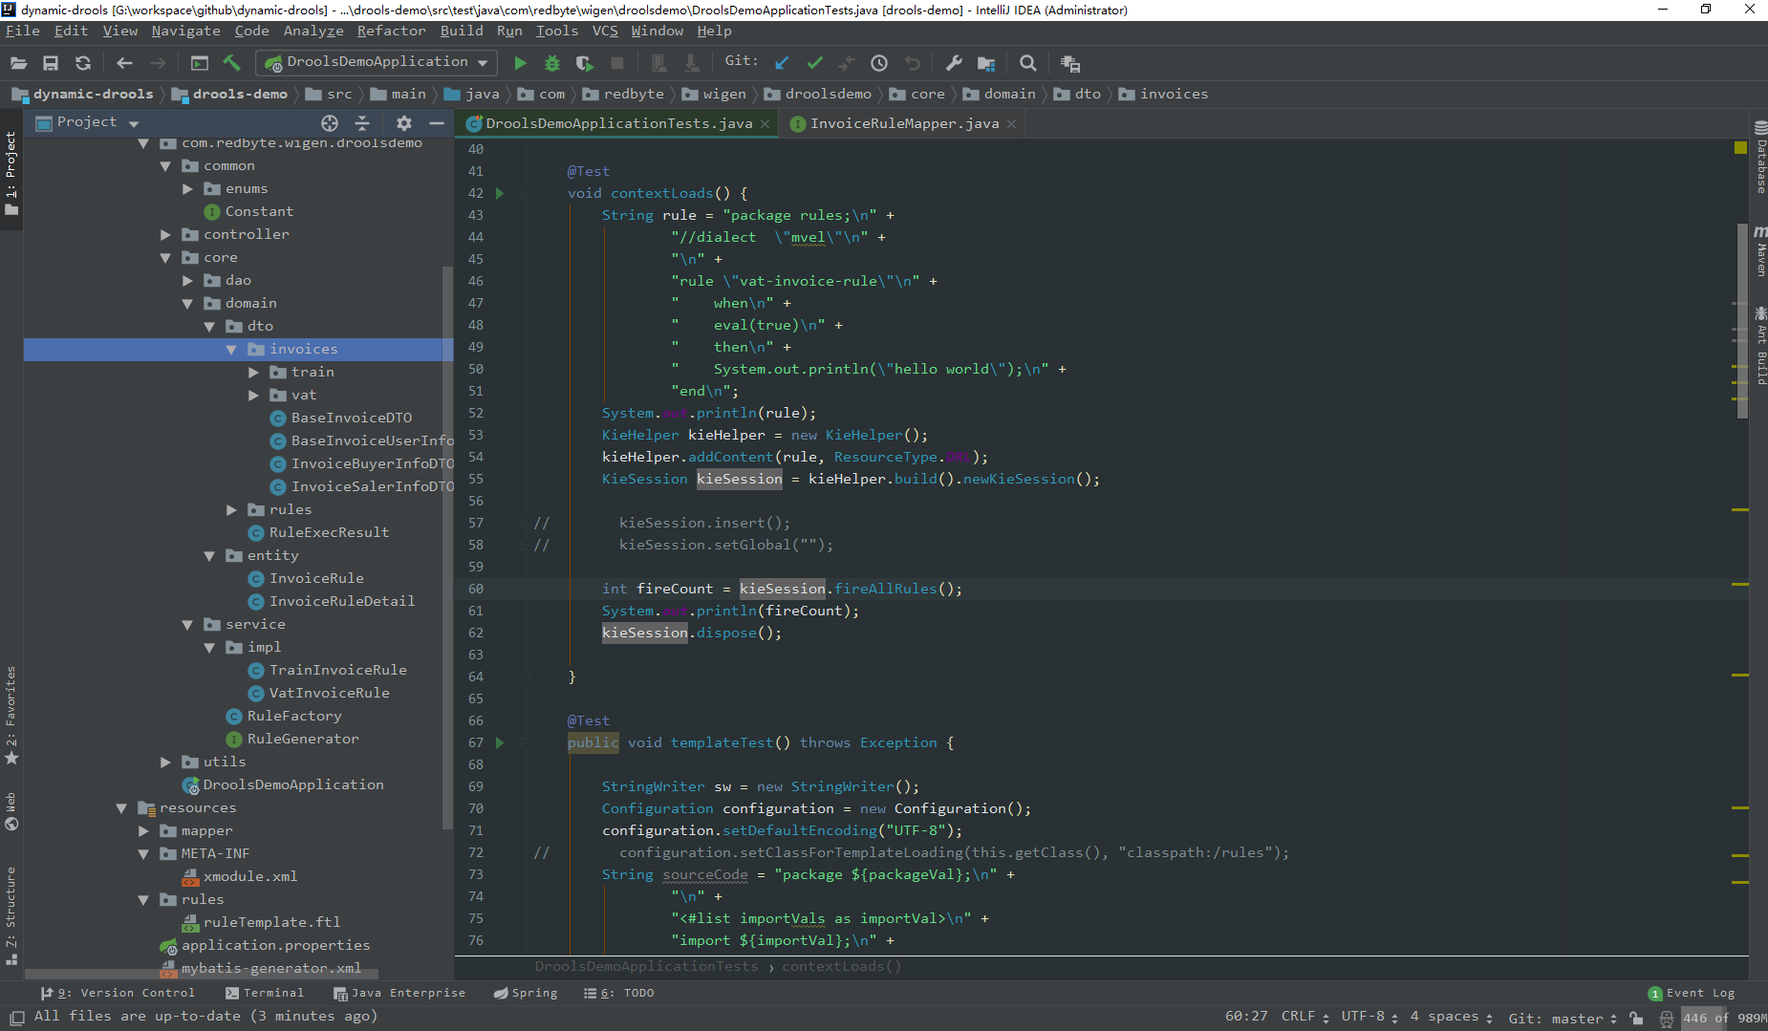1768x1031 pixels.
Task: Click the Open folder toolbar icon
Action: tap(18, 63)
